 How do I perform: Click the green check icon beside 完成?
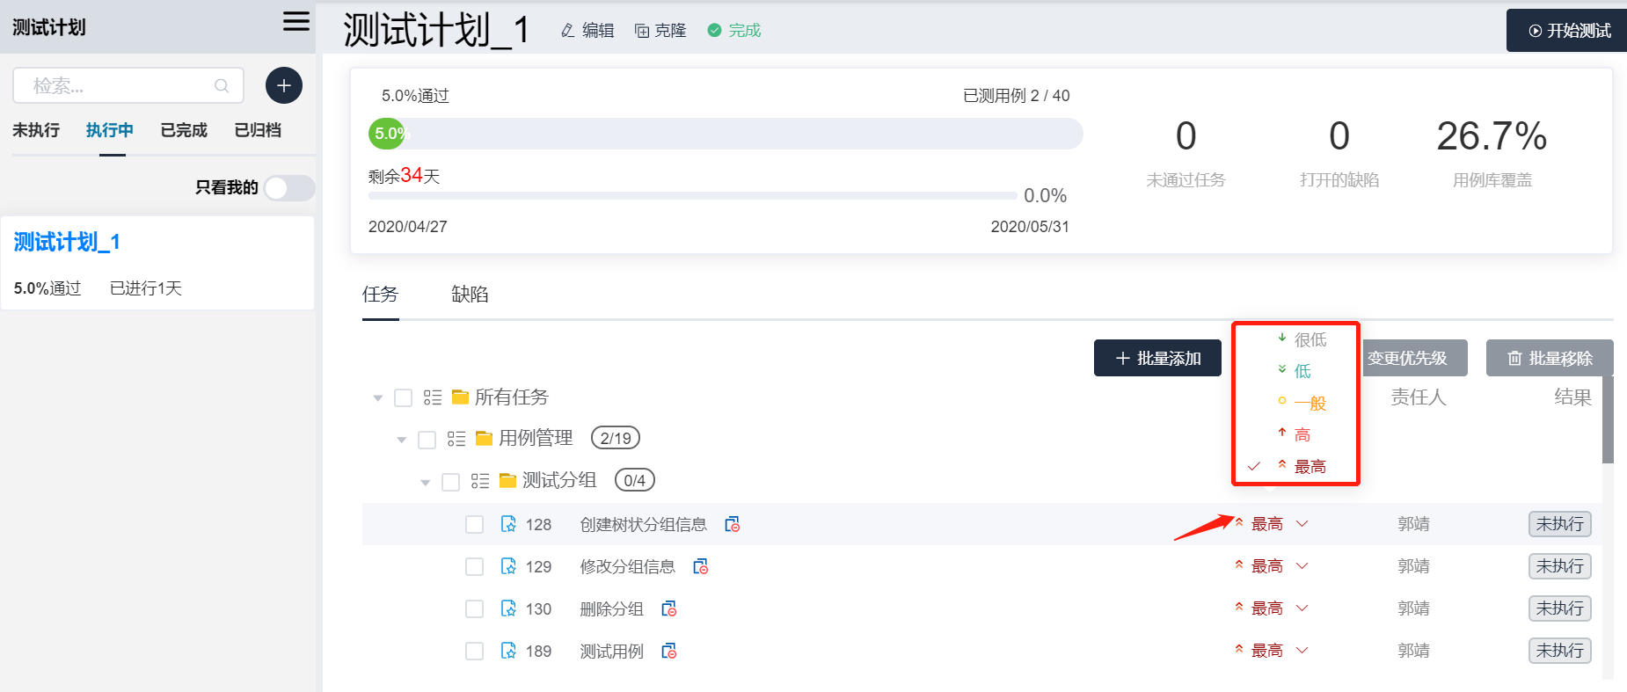(714, 31)
